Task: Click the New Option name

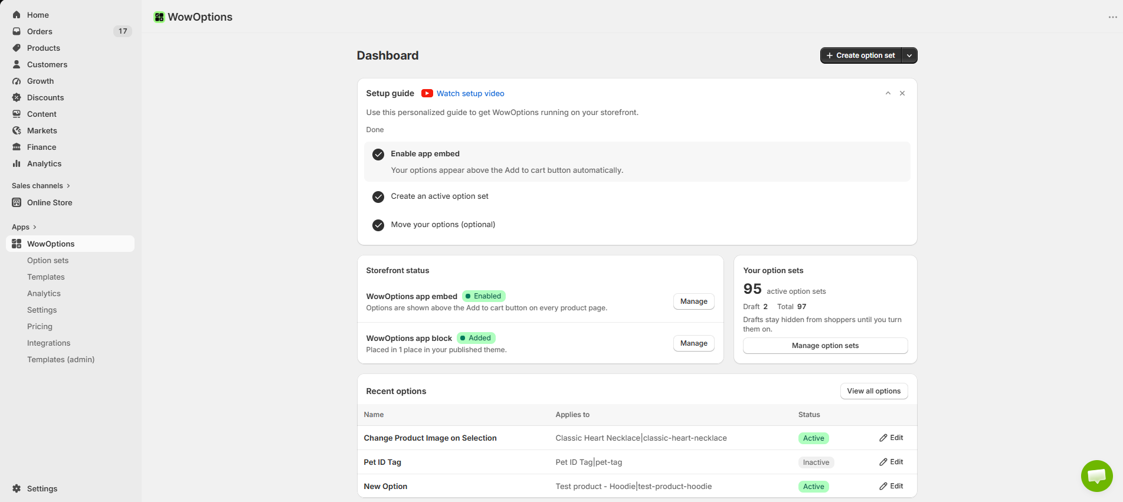Action: pos(385,486)
